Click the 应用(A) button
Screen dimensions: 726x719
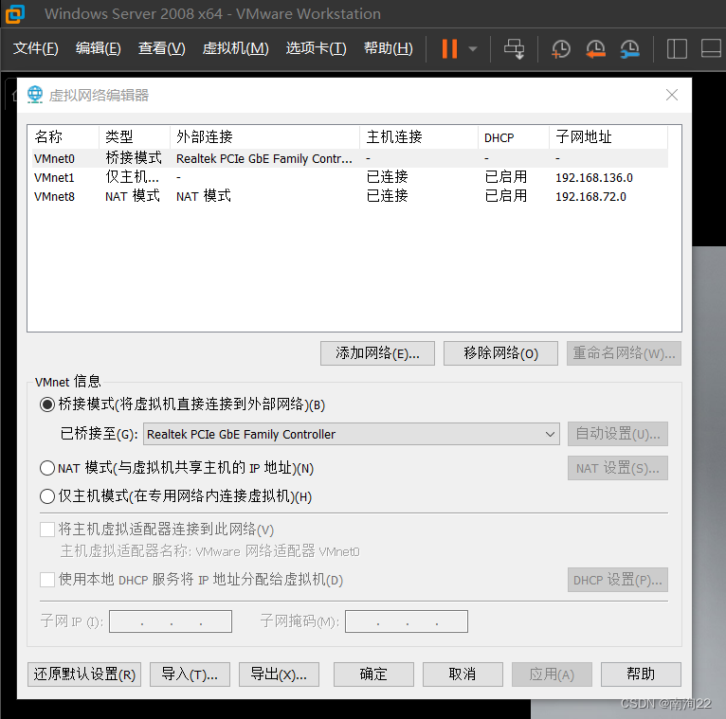tap(552, 674)
